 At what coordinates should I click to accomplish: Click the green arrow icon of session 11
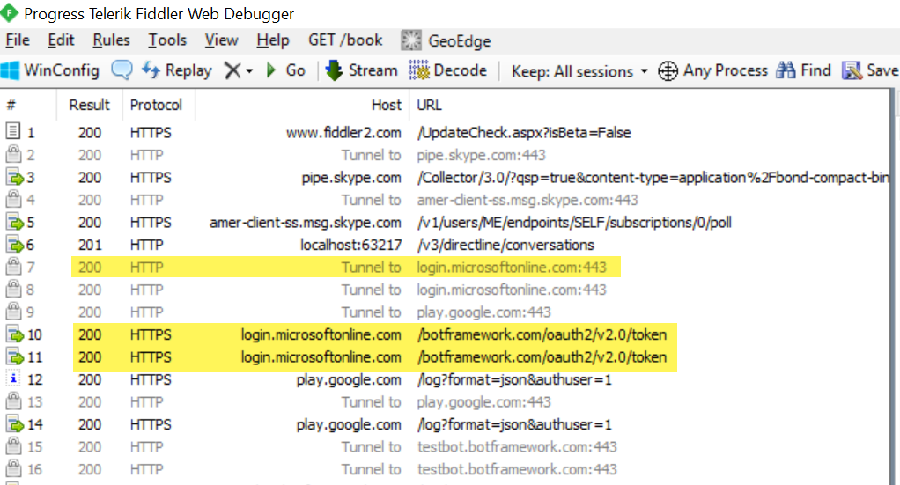coord(14,356)
